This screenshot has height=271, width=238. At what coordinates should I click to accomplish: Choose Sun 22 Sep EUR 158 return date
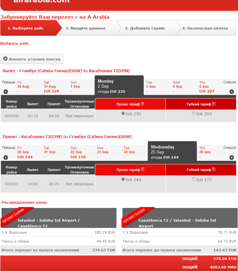tap(78, 153)
